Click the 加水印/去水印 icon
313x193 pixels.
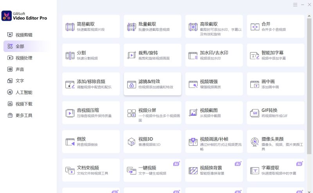[x=193, y=55]
